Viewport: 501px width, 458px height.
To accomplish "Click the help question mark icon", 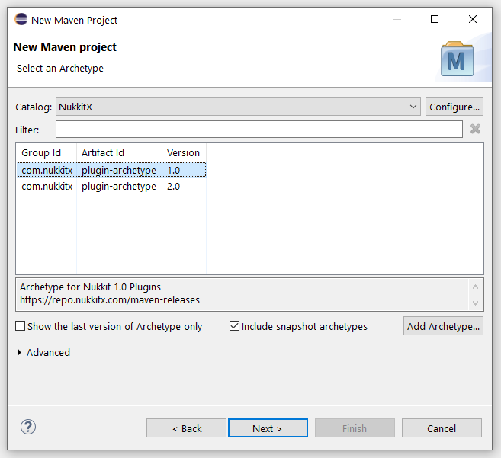I will point(28,428).
